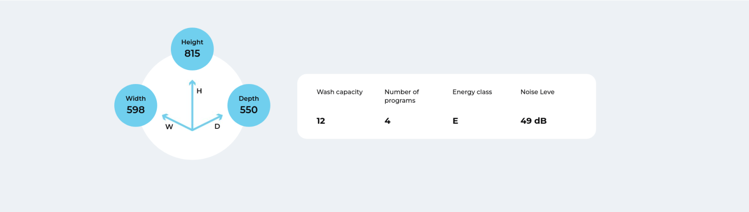This screenshot has width=749, height=212.
Task: Click the energy class value E
Action: pyautogui.click(x=455, y=121)
